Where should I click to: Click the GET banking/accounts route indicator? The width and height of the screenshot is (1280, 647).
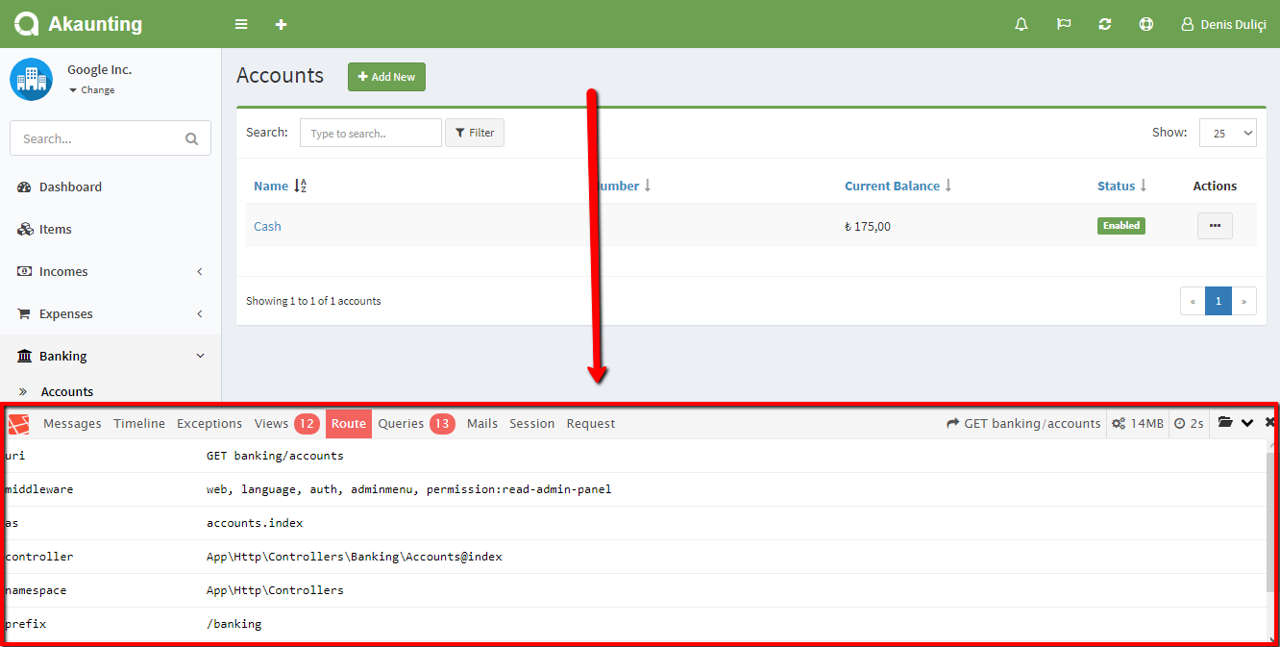(x=1023, y=423)
